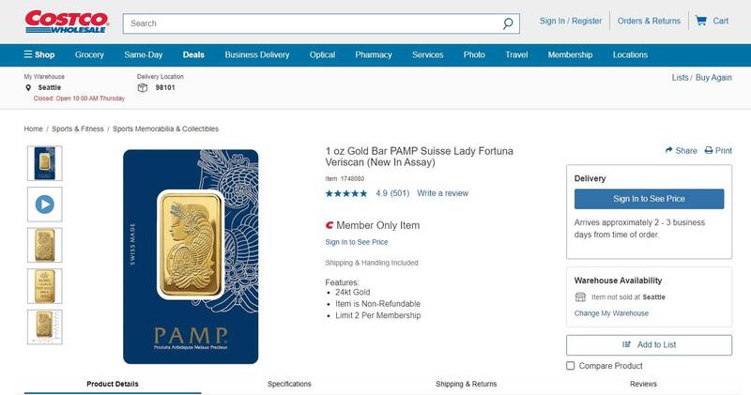Open the Buy Again menu
Image resolution: width=751 pixels, height=395 pixels.
pyautogui.click(x=713, y=78)
